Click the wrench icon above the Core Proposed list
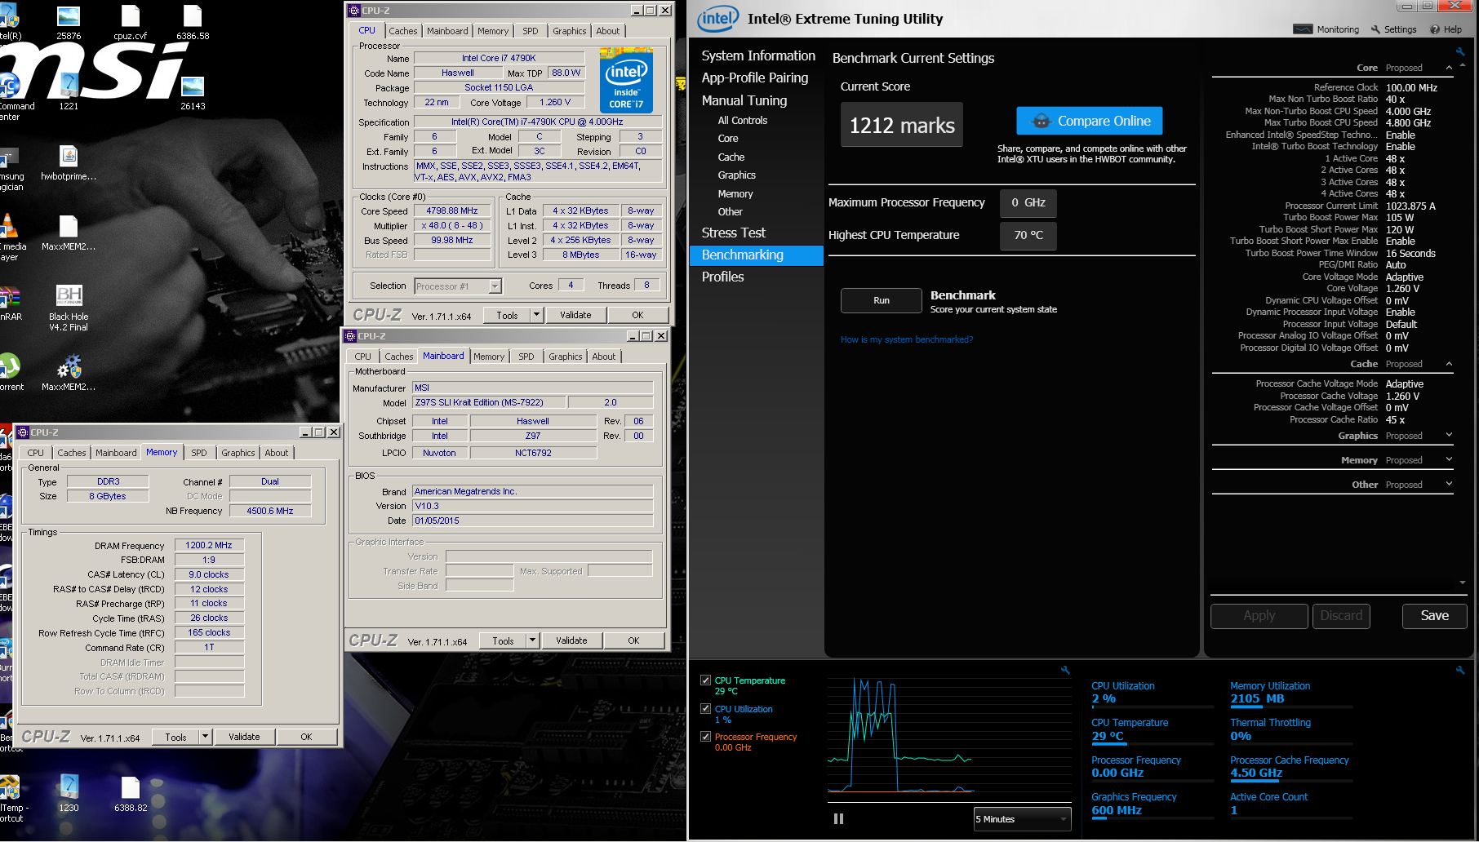Screen dimensions: 1479x842 pyautogui.click(x=1460, y=51)
